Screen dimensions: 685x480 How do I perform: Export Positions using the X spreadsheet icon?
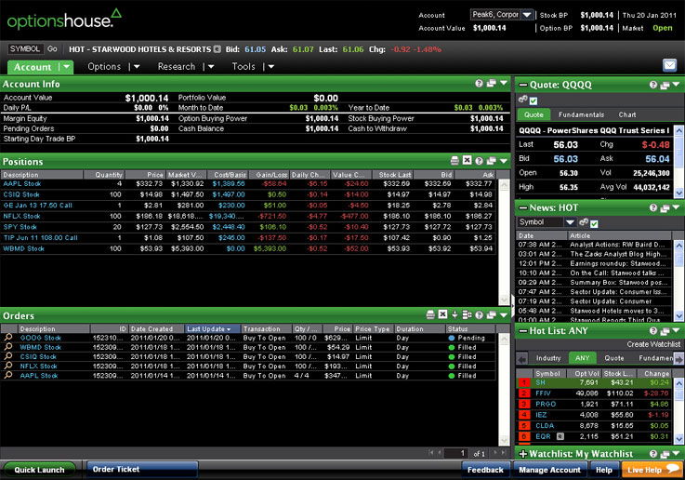[x=467, y=160]
